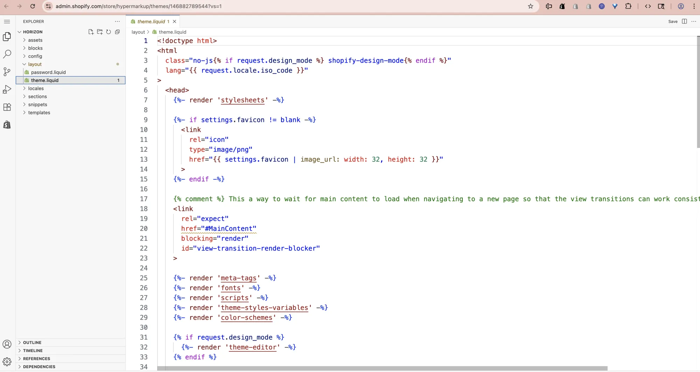Click the Save button
The height and width of the screenshot is (372, 700).
pyautogui.click(x=673, y=21)
